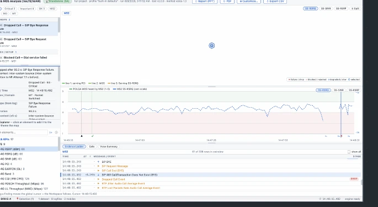Open the Calls tab

(92, 146)
